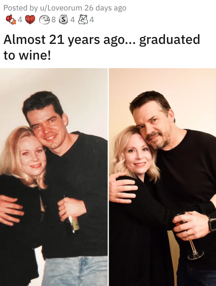Image resolution: width=216 pixels, height=286 pixels.
Task: Click the count 8 beside Wholesome award
Action: [54, 20]
